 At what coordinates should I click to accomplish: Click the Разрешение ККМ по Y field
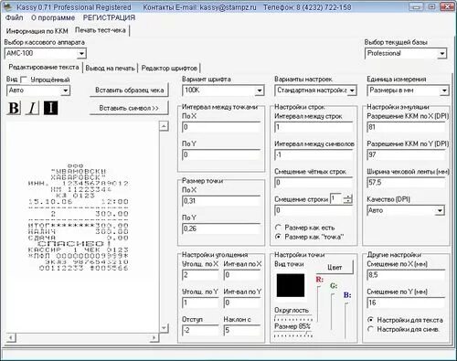pos(406,154)
